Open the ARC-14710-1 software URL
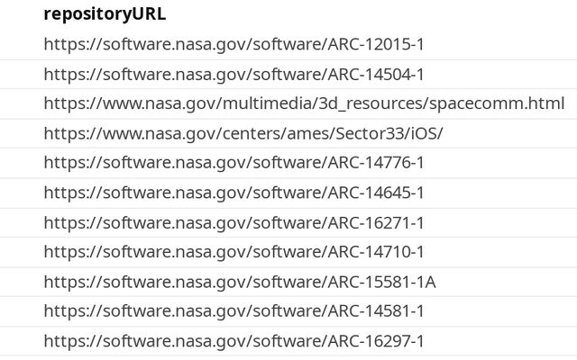The height and width of the screenshot is (360, 577). coord(234,252)
